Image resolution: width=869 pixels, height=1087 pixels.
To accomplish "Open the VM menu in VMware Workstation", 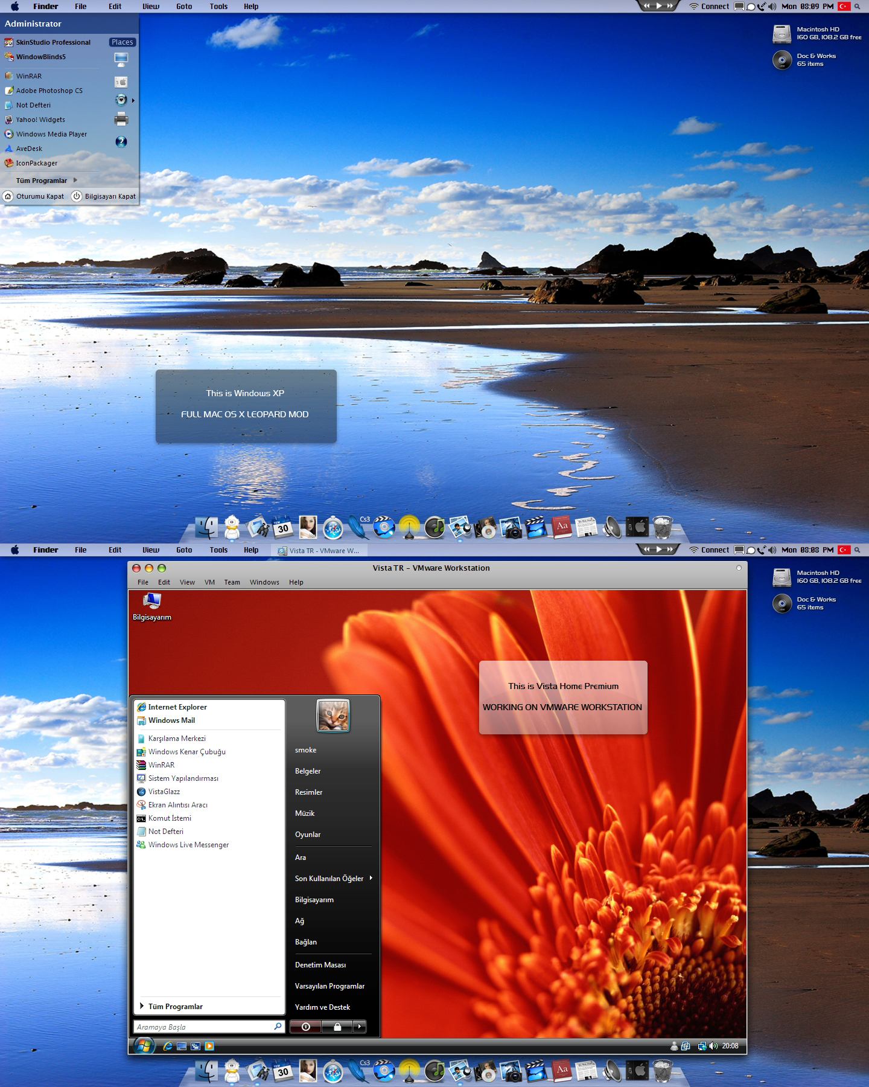I will tap(209, 582).
